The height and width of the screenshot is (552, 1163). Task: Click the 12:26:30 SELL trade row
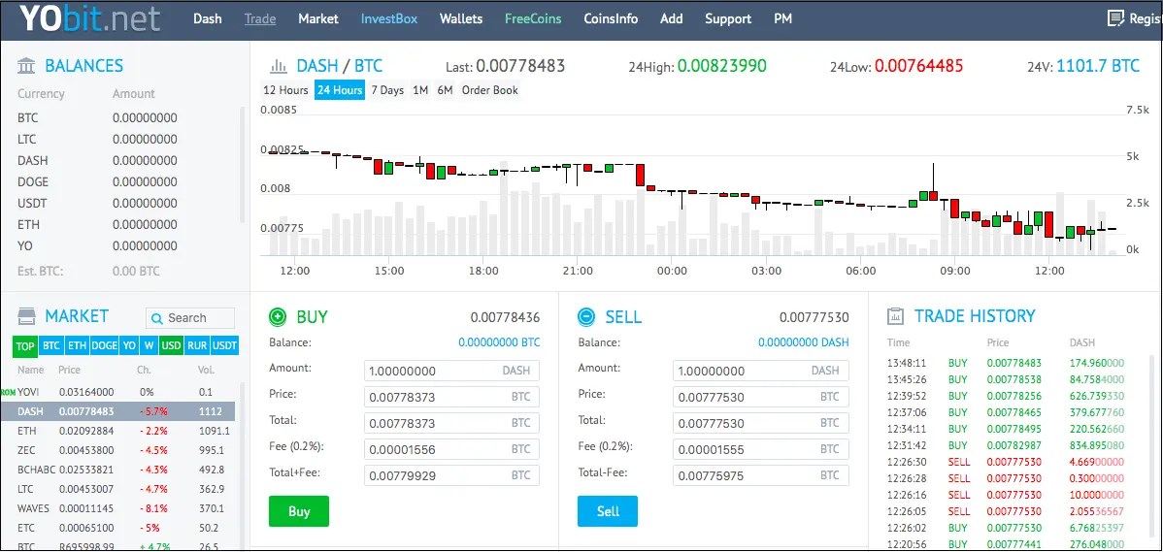1006,462
